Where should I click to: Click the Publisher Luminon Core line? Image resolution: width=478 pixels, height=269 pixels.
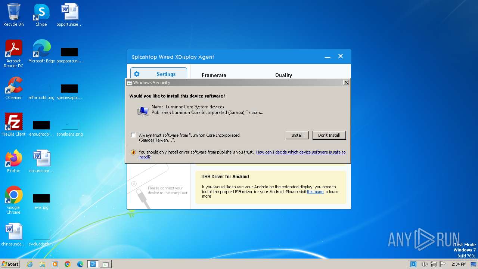click(207, 112)
